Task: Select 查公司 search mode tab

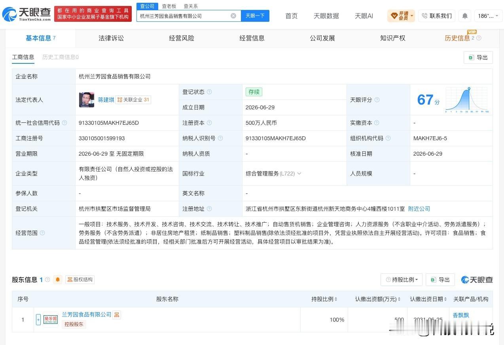Action: click(147, 6)
